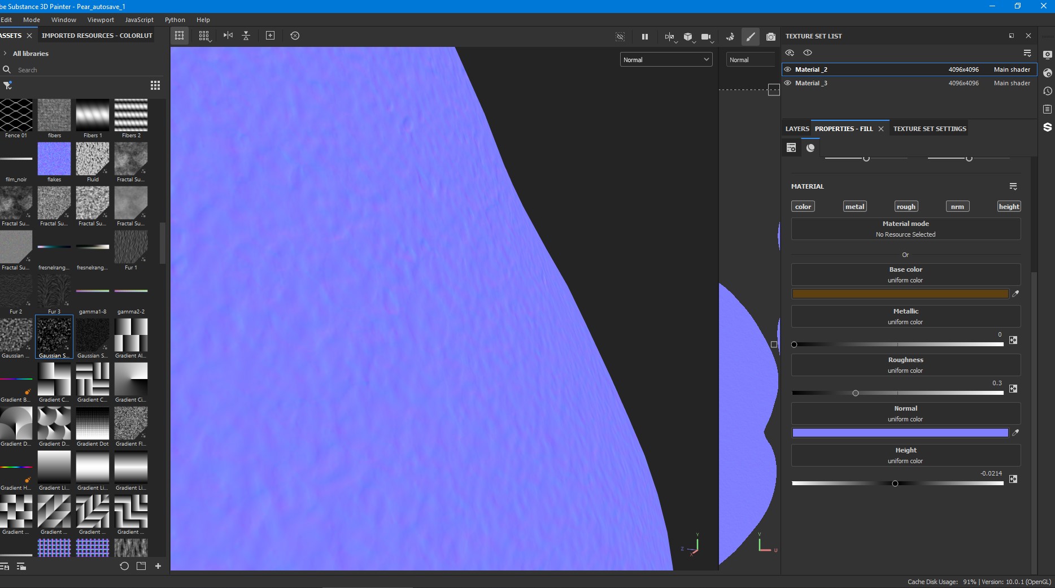Click the base color eyedropper picker

[1015, 294]
